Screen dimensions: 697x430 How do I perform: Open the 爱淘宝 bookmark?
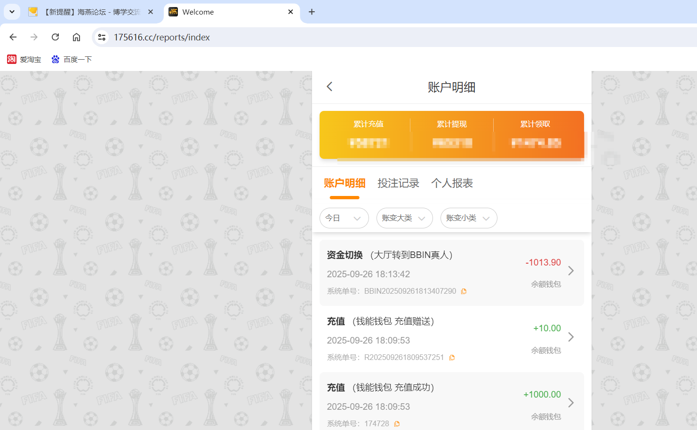24,59
